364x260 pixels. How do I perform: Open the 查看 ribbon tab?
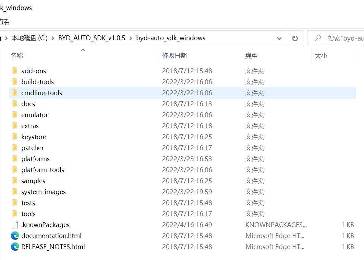pyautogui.click(x=5, y=22)
